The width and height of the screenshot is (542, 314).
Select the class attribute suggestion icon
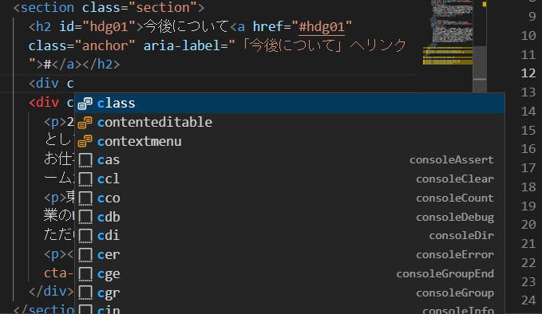coord(85,103)
